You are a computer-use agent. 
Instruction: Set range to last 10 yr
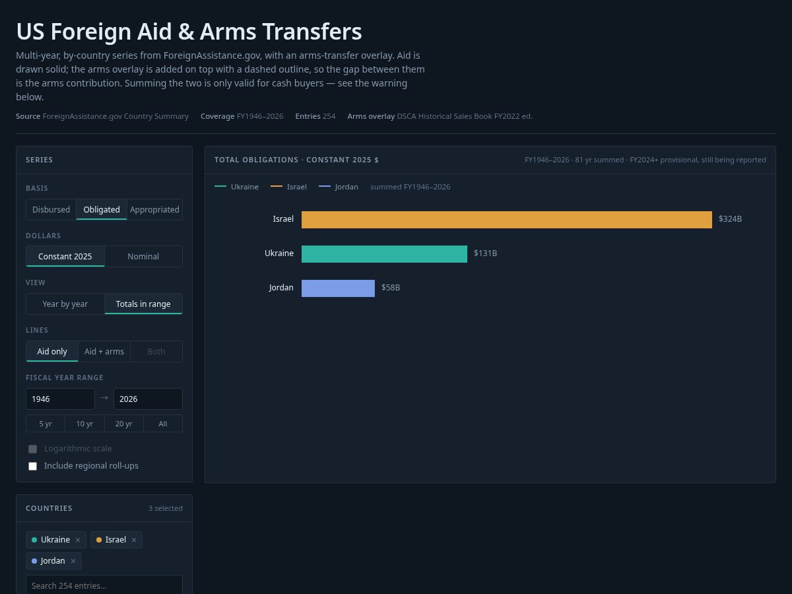click(84, 424)
